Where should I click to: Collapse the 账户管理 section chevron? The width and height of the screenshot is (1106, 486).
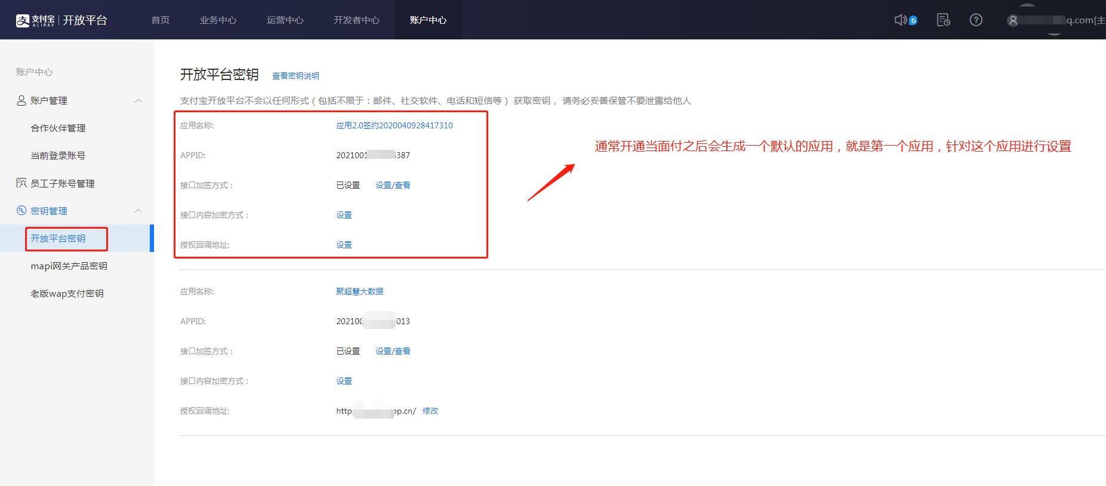click(138, 100)
